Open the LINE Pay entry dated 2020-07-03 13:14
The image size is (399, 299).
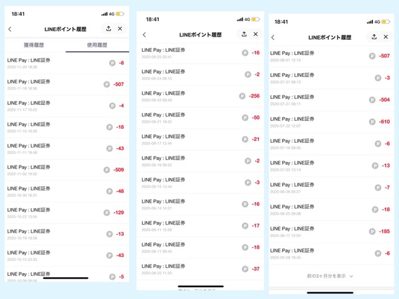pos(331,165)
